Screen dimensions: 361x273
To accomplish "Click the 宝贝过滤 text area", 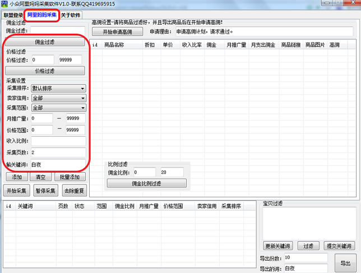I will click(x=309, y=223).
